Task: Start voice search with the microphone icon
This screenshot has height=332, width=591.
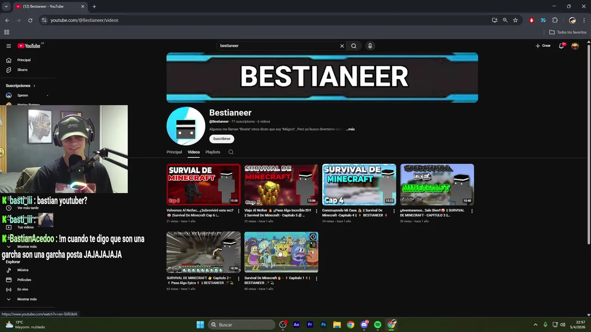Action: [370, 46]
